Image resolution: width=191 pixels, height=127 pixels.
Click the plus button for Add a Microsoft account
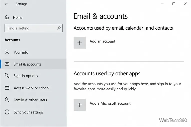80,105
